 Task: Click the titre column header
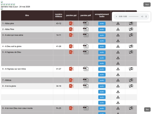pos(27,15)
